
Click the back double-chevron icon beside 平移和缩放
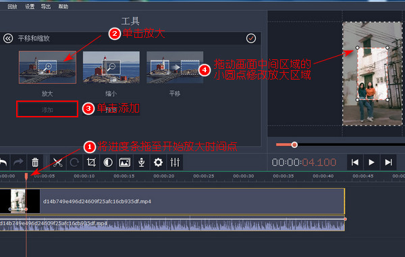point(8,38)
